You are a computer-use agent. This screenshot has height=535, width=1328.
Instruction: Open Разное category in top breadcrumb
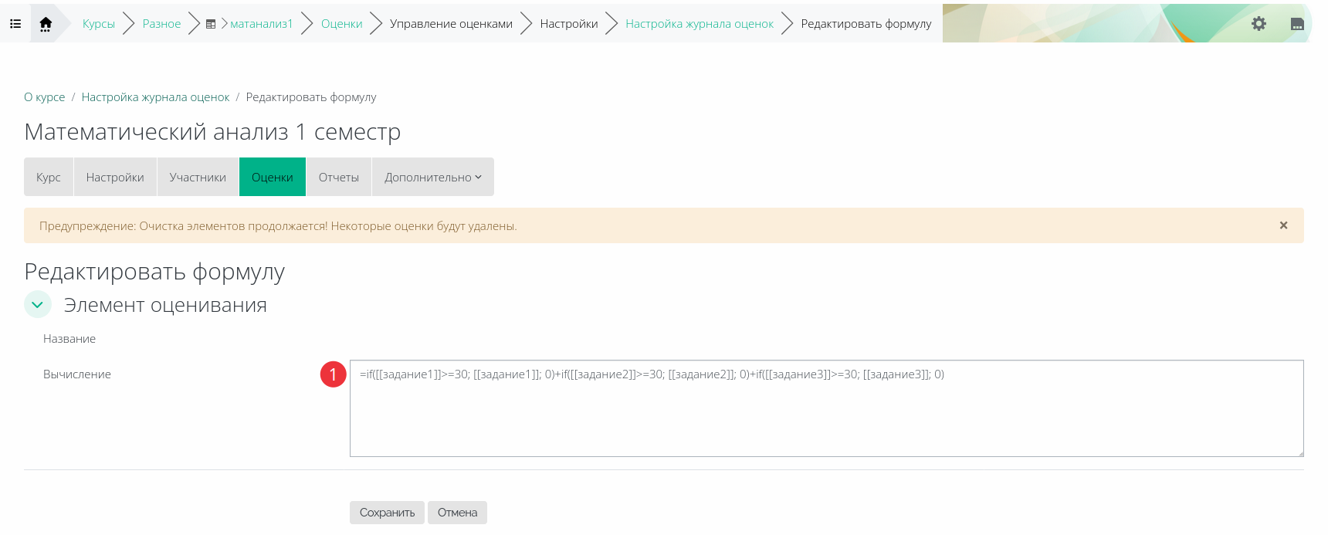point(161,24)
